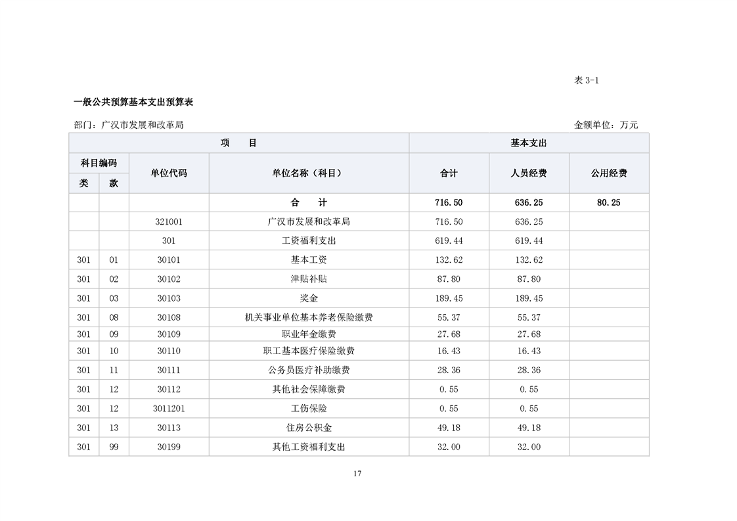
Task: Select the 公用经费 column header
Action: pyautogui.click(x=609, y=173)
